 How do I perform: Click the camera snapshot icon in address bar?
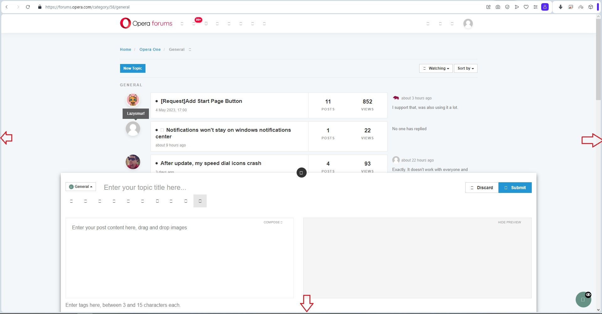[x=498, y=7]
